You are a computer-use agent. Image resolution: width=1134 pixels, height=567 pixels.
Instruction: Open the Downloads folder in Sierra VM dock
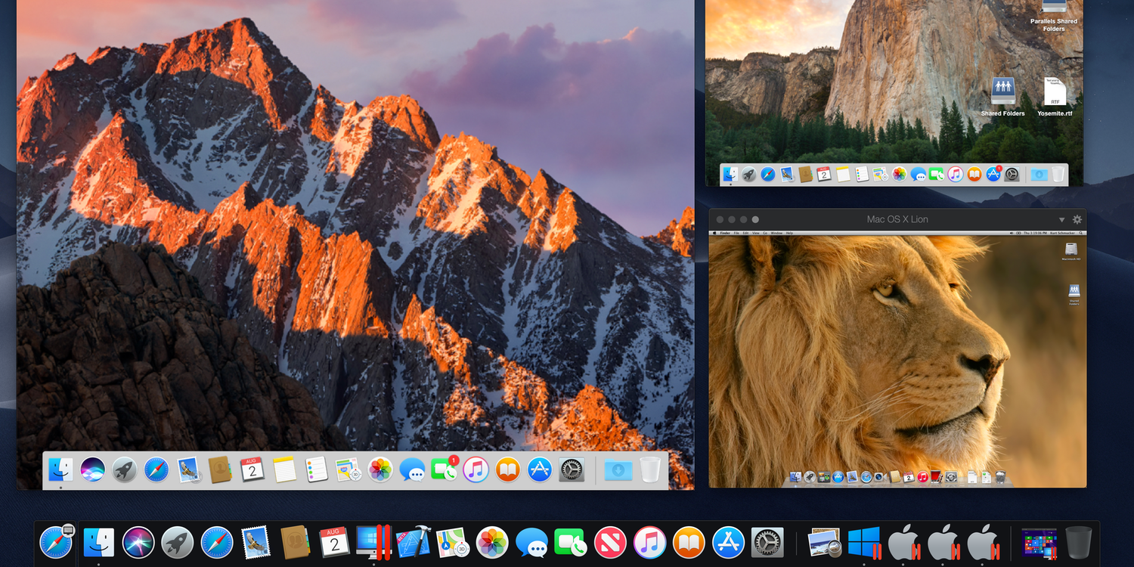click(618, 470)
